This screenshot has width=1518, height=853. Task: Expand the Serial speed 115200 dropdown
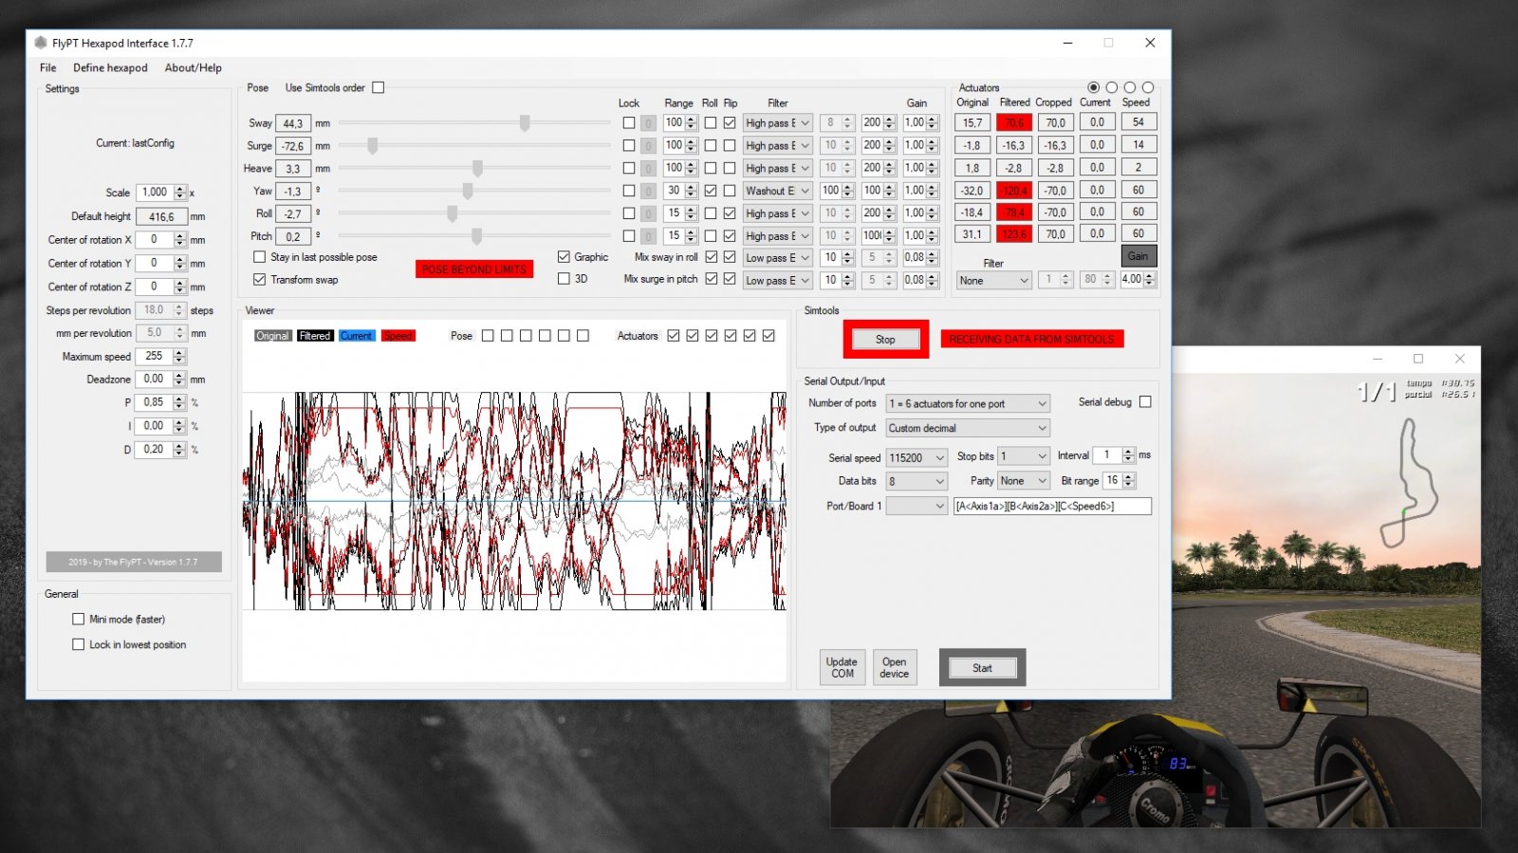tap(916, 458)
